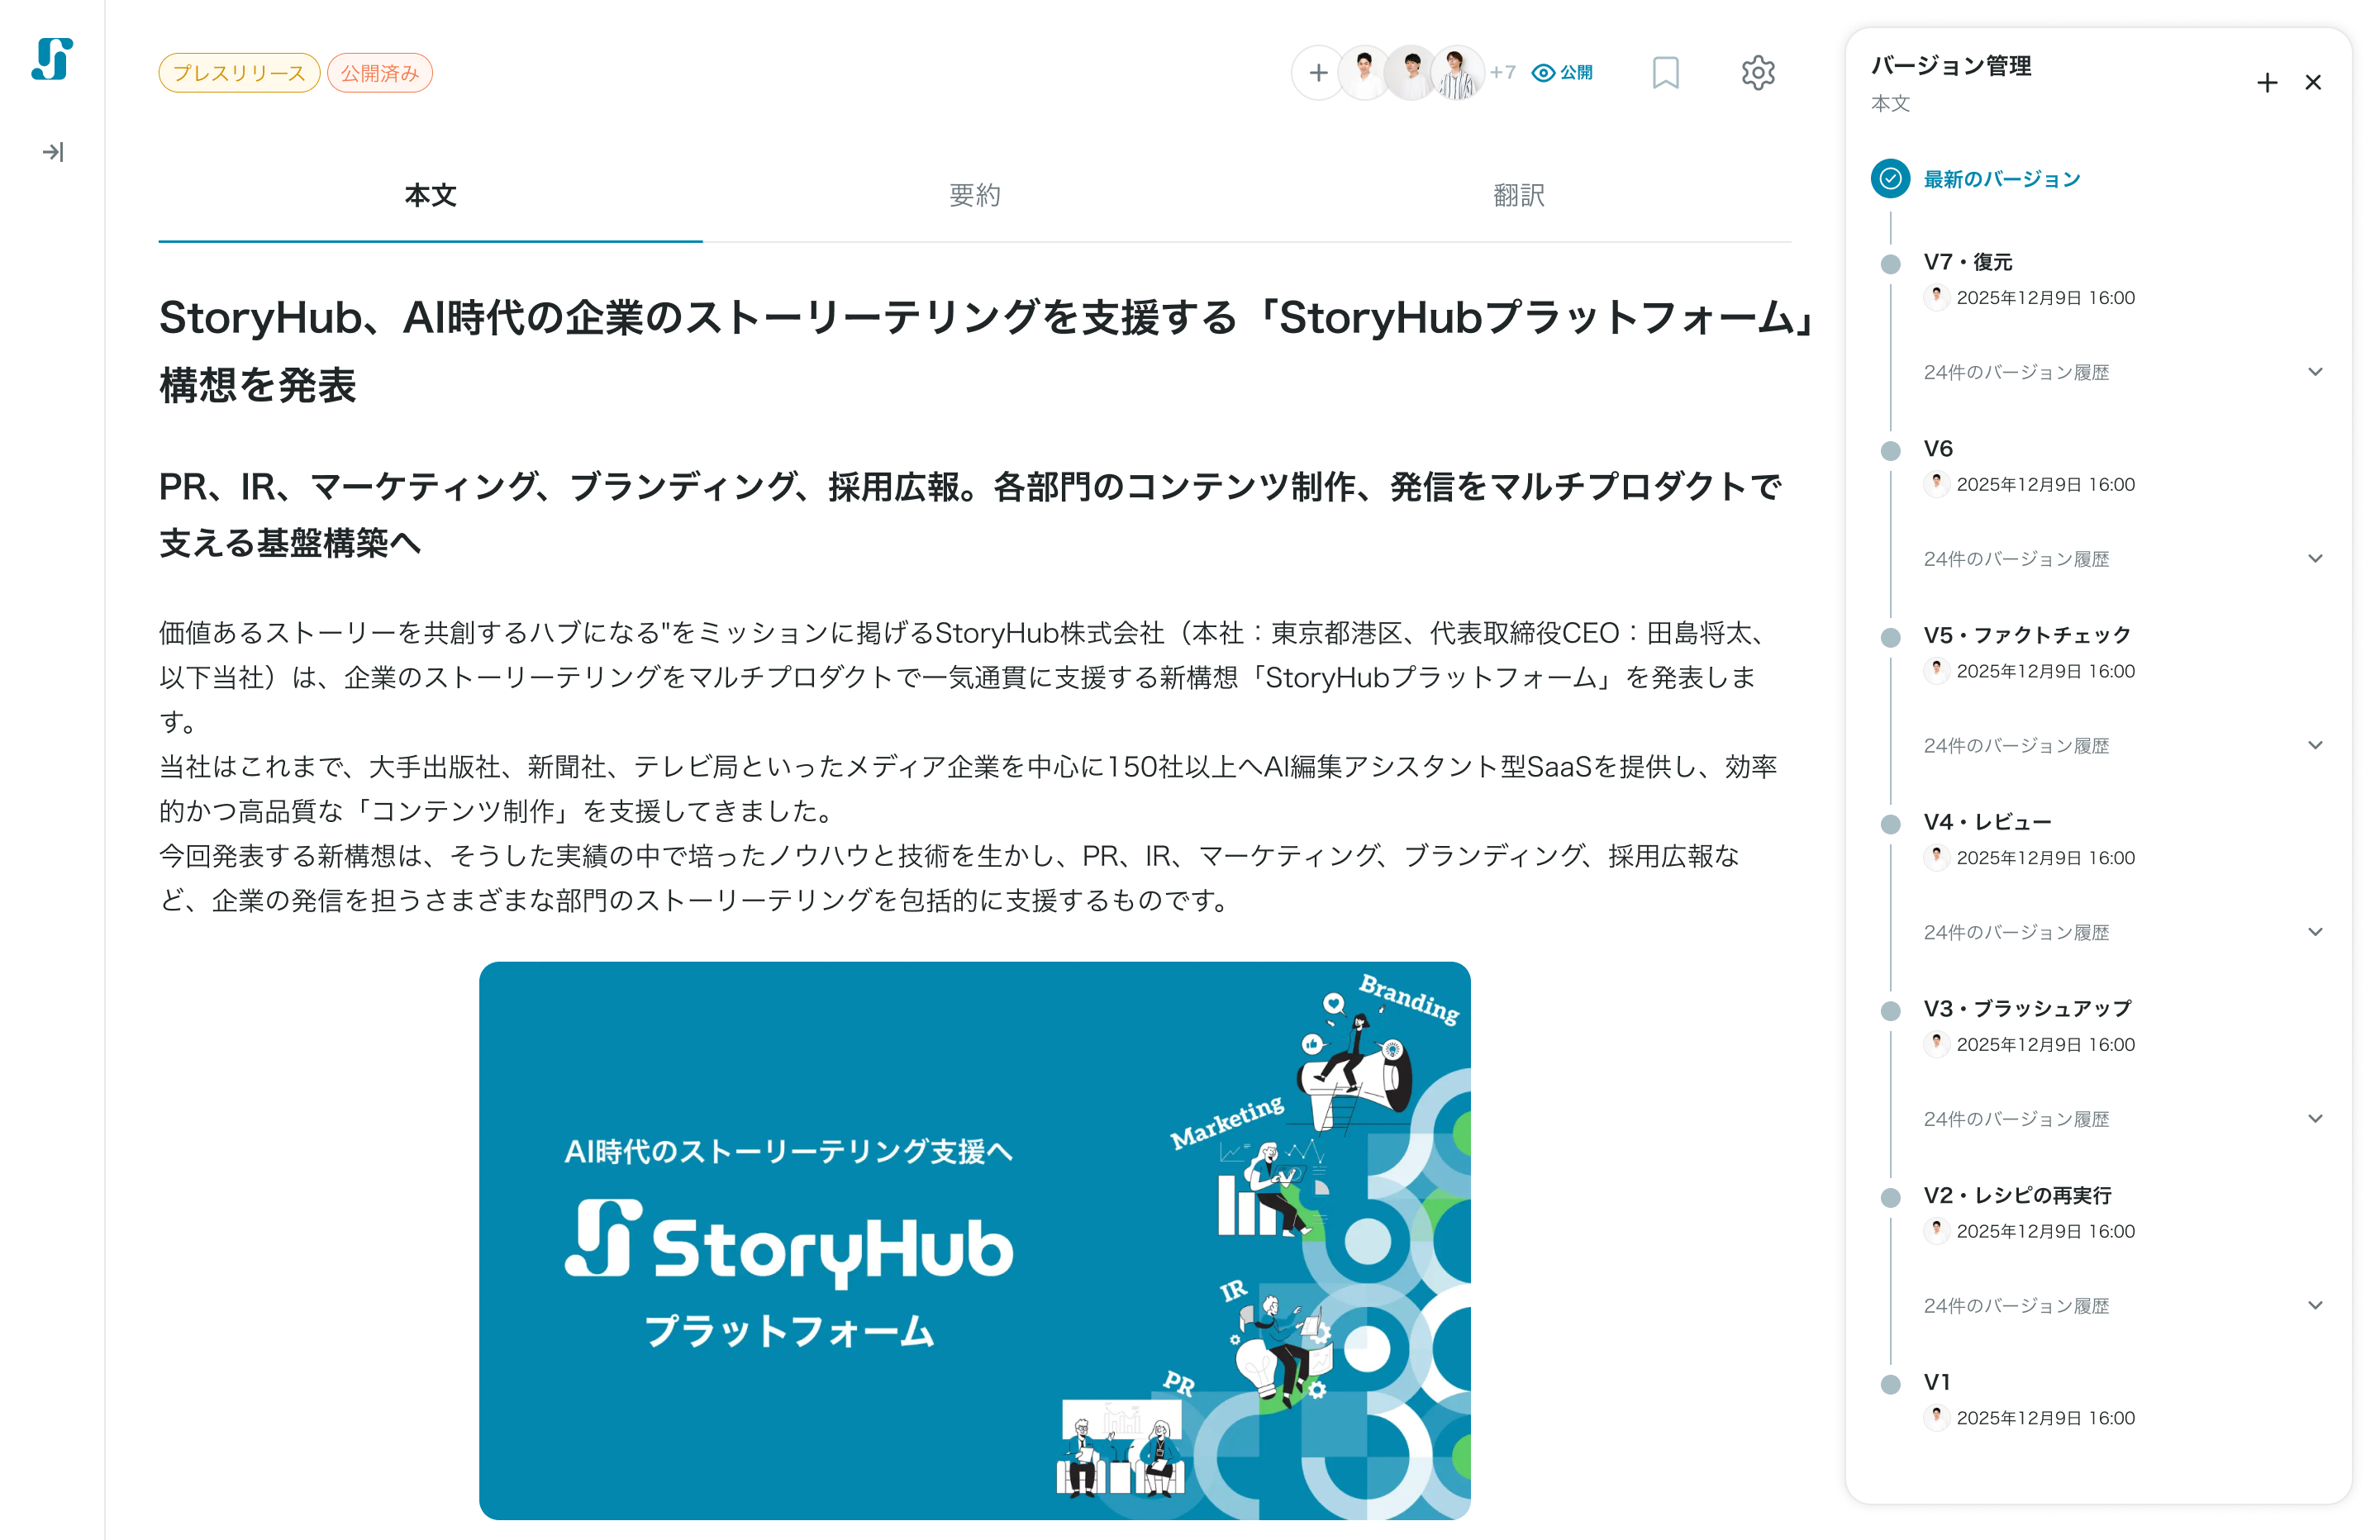
Task: Switch to the 要約 tab
Action: pyautogui.click(x=974, y=196)
